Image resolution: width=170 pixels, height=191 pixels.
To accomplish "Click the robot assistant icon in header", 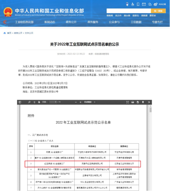I will pyautogui.click(x=127, y=4).
